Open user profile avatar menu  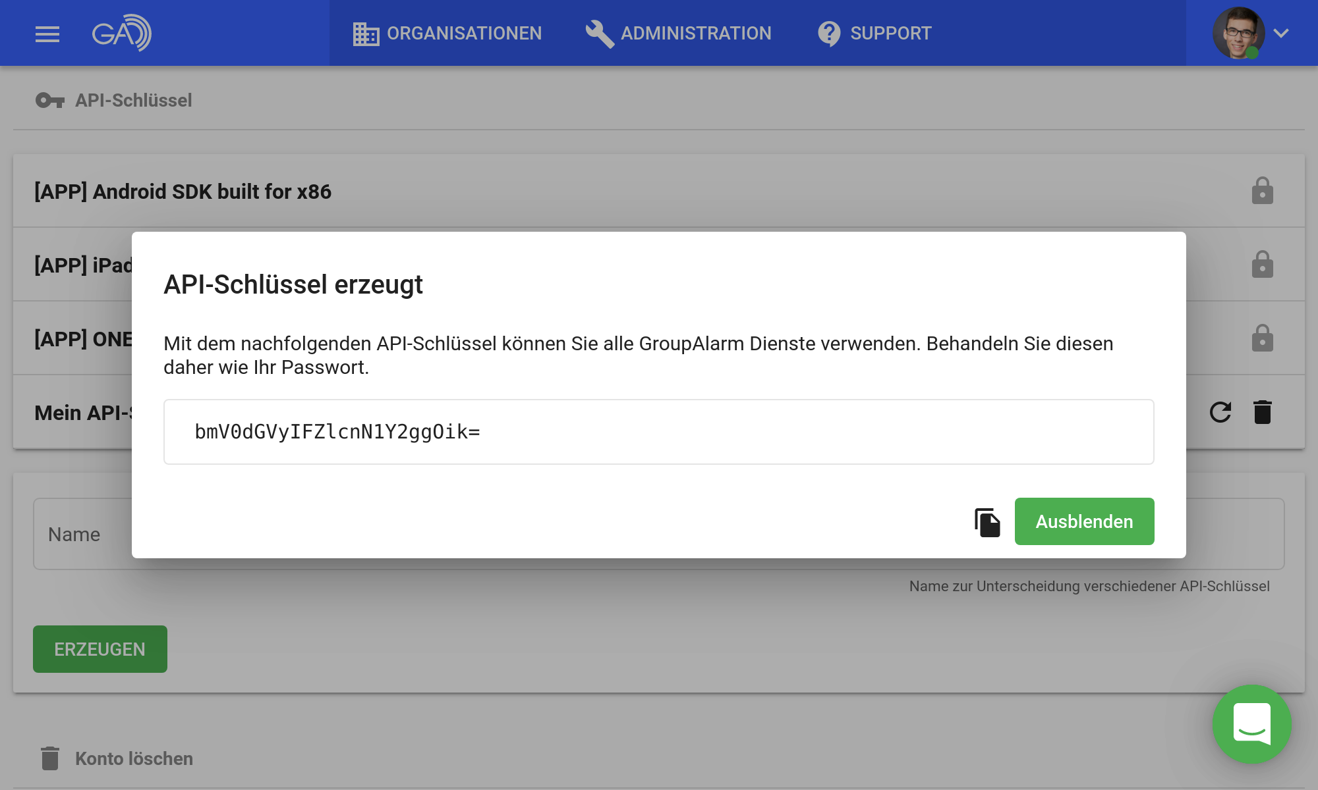point(1238,33)
